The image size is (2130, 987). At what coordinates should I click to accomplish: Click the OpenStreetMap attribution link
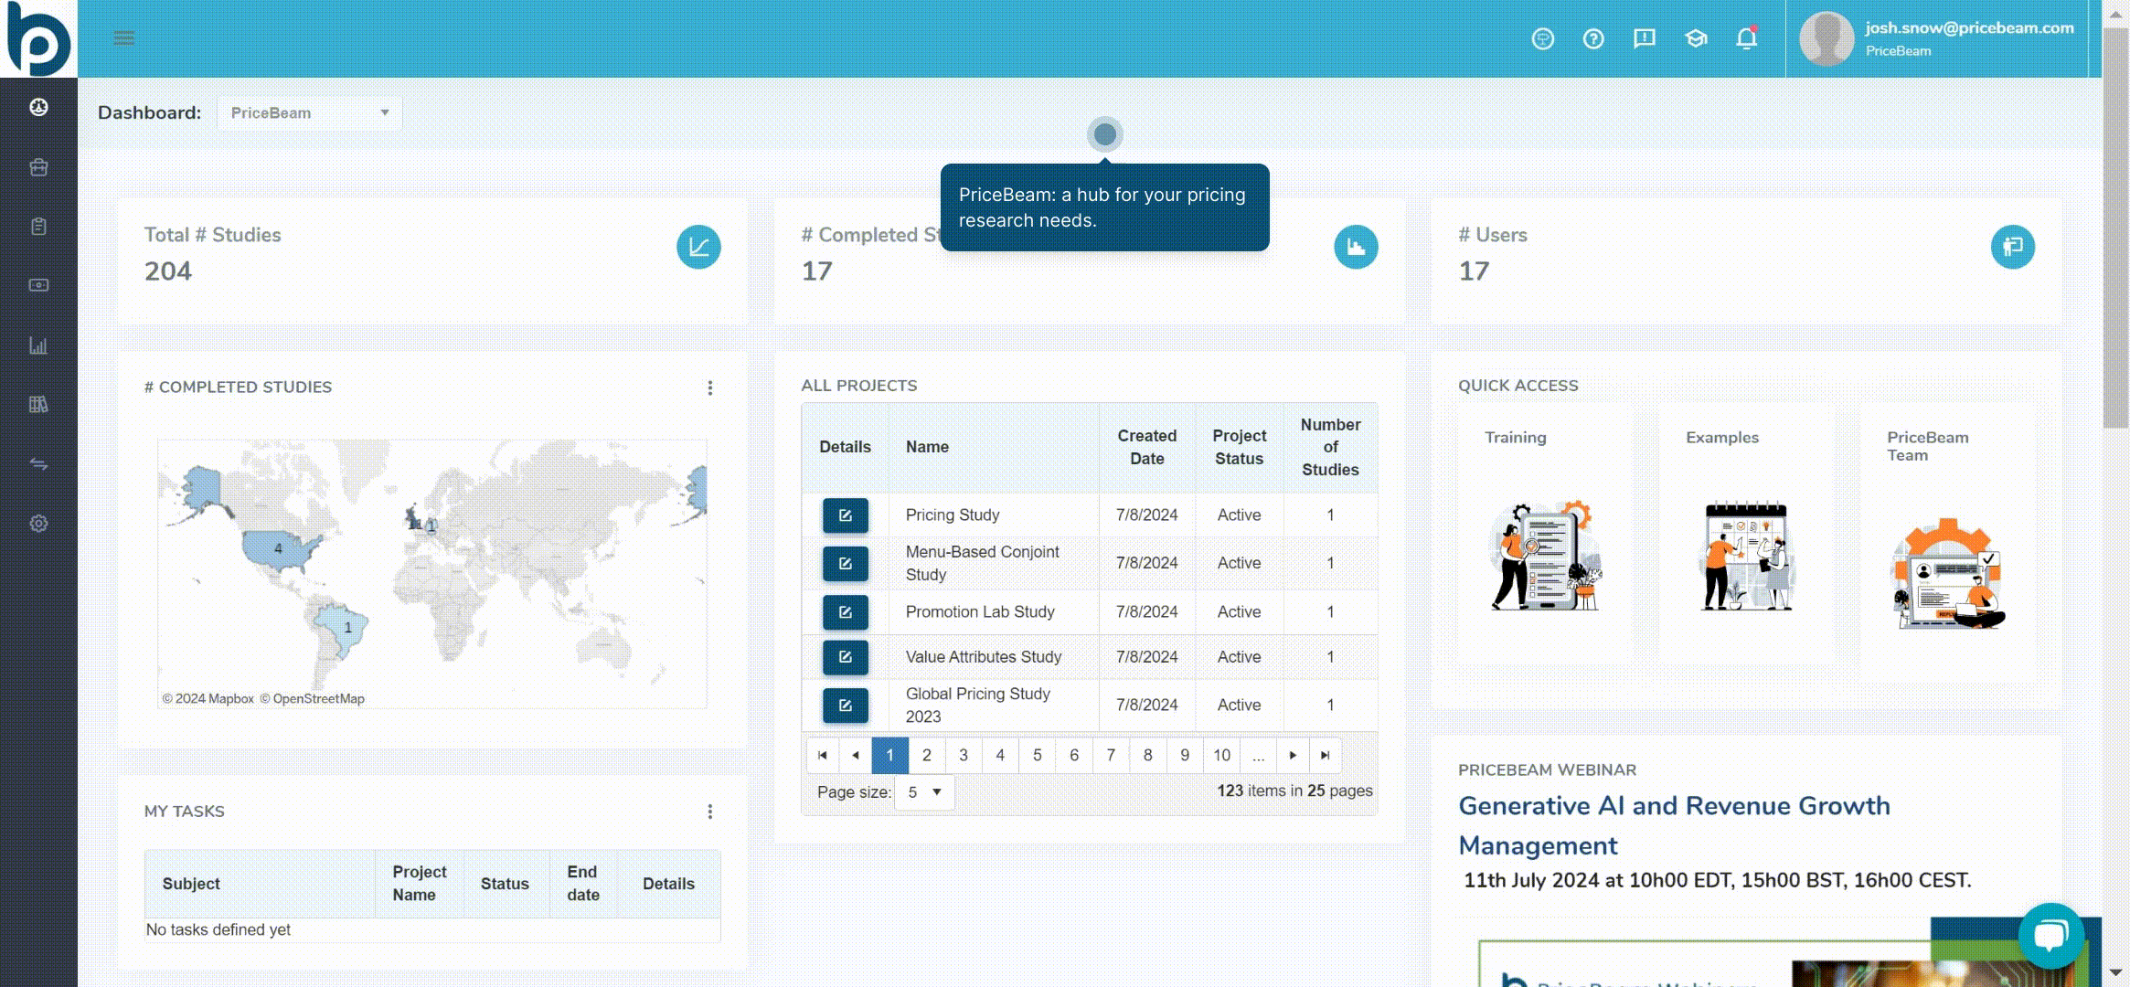(312, 699)
